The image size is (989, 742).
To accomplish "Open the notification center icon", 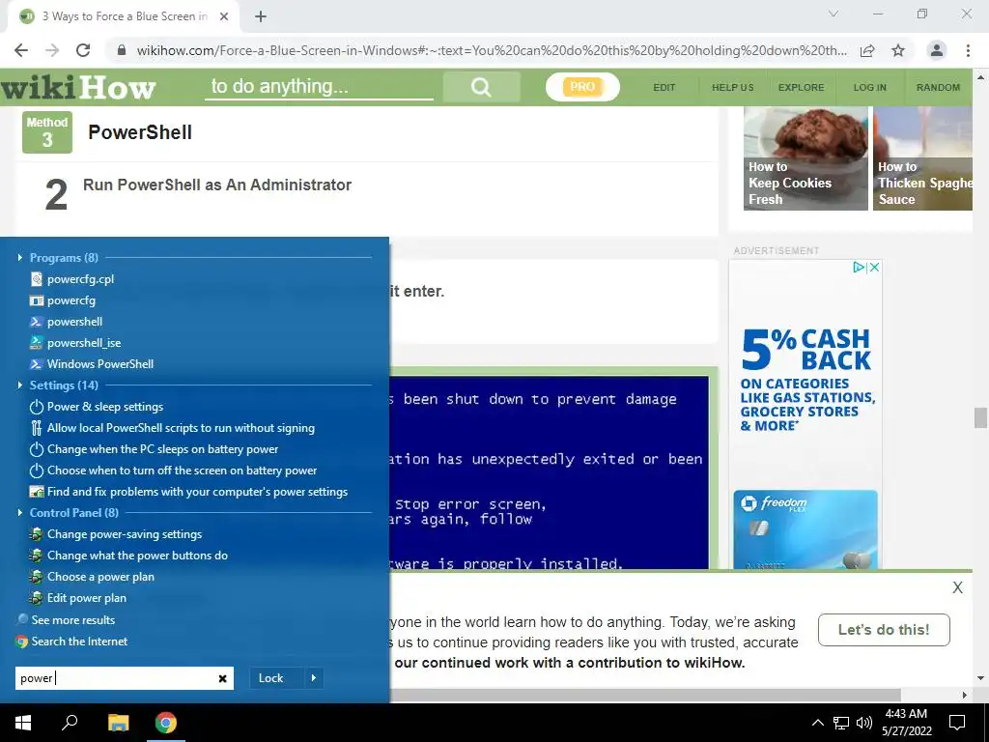I will [957, 723].
